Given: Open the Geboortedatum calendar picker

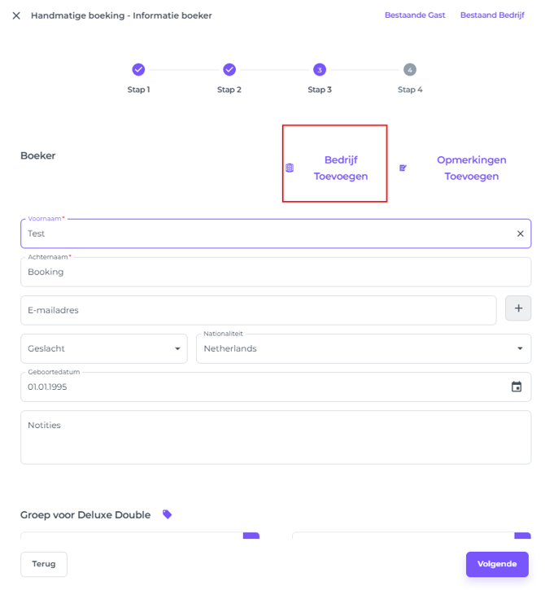Looking at the screenshot, I should (517, 387).
